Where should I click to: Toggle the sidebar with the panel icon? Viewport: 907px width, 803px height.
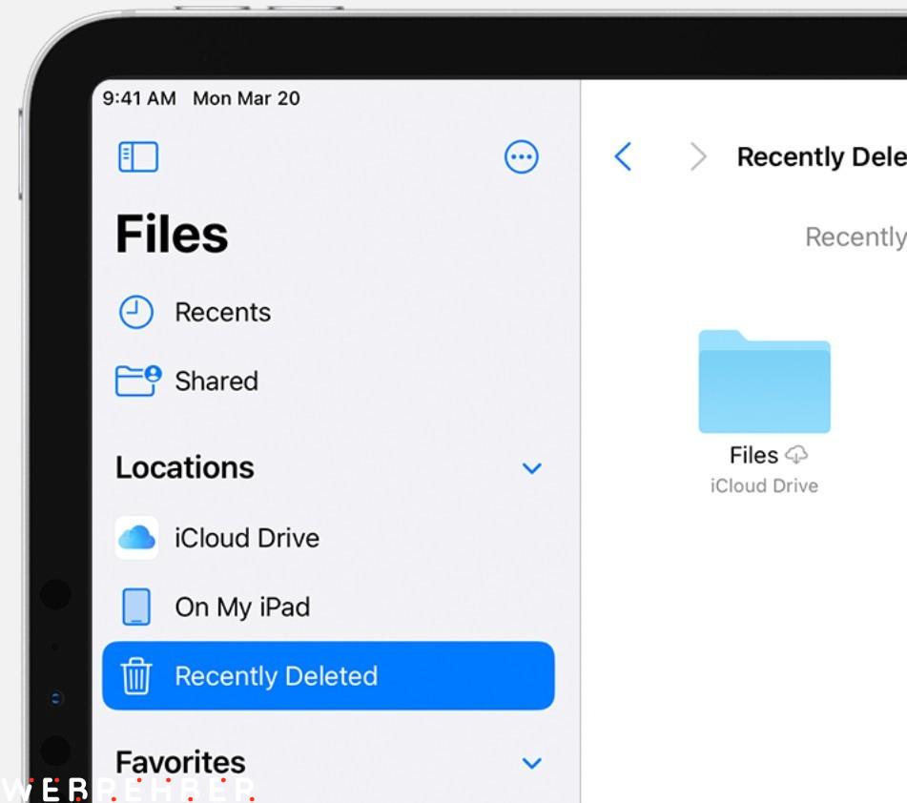(137, 156)
